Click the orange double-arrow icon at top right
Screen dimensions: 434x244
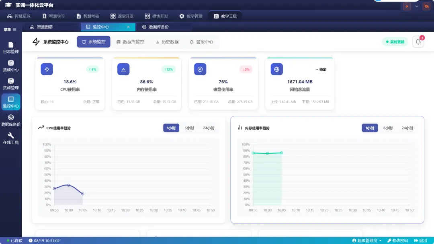coord(407,6)
